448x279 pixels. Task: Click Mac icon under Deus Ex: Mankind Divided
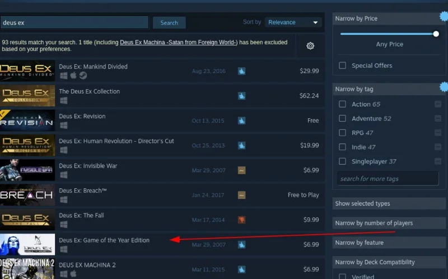coord(73,75)
